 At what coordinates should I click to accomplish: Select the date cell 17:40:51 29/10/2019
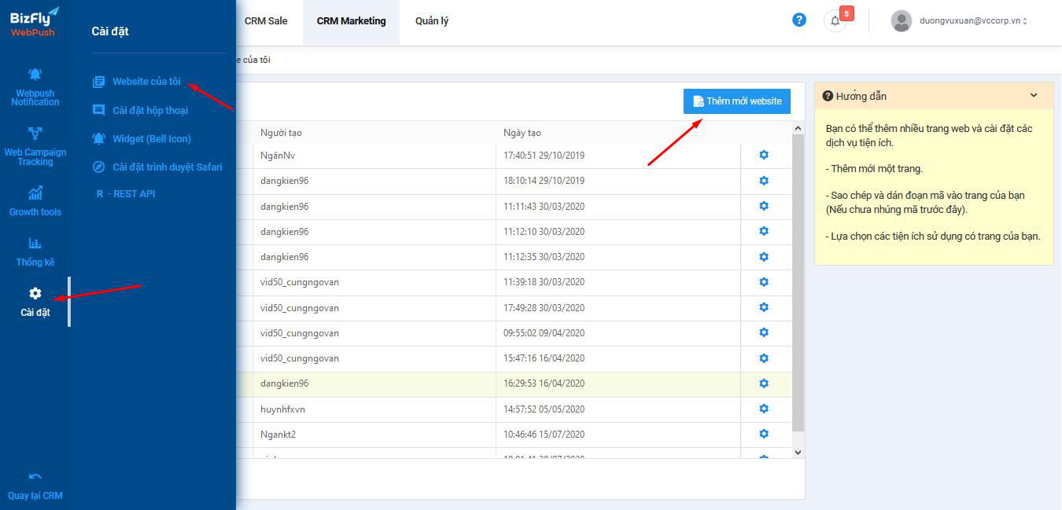(618, 156)
